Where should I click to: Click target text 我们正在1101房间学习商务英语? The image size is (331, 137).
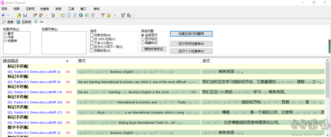pos(244,92)
